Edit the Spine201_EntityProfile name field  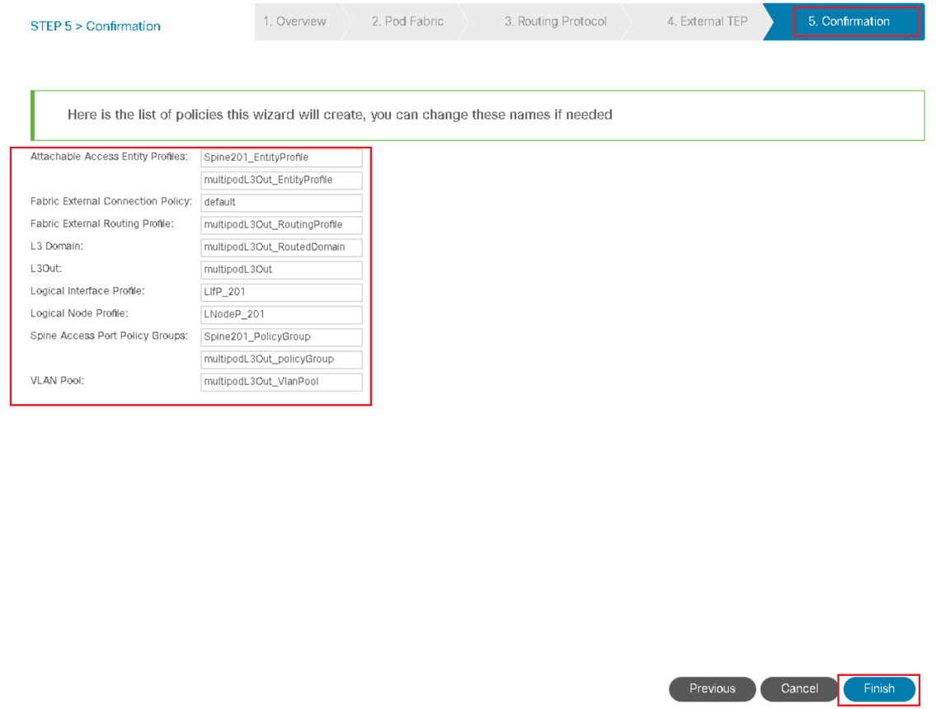281,157
